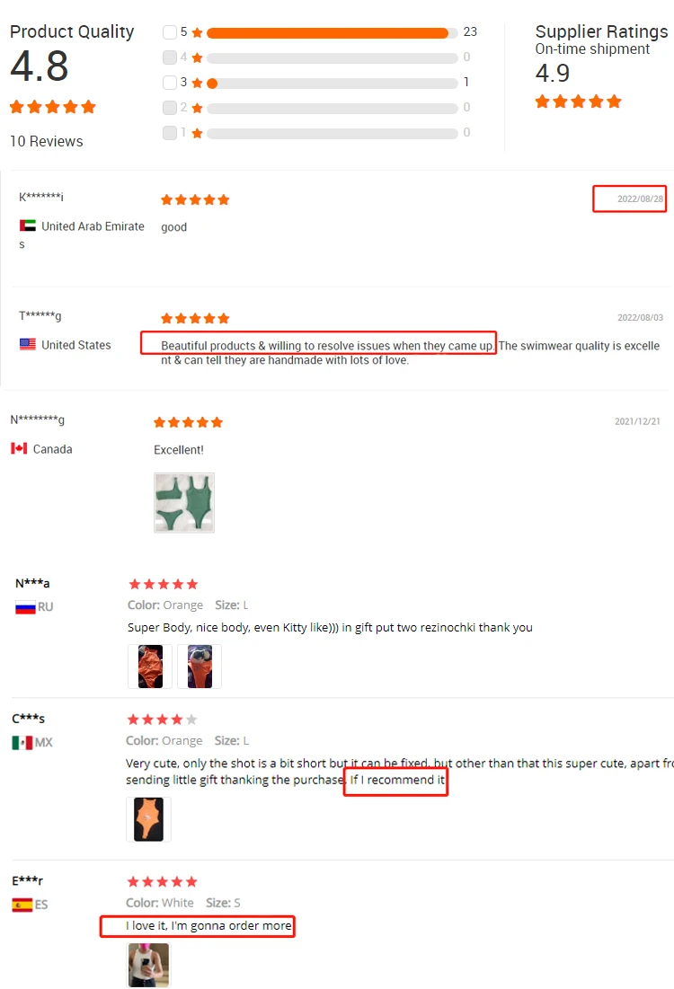Click the On-time shipment star rating
Viewport: 674px width, 989px height.
point(578,102)
